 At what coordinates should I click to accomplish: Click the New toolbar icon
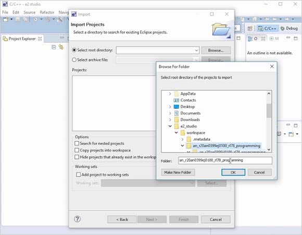tap(6, 19)
